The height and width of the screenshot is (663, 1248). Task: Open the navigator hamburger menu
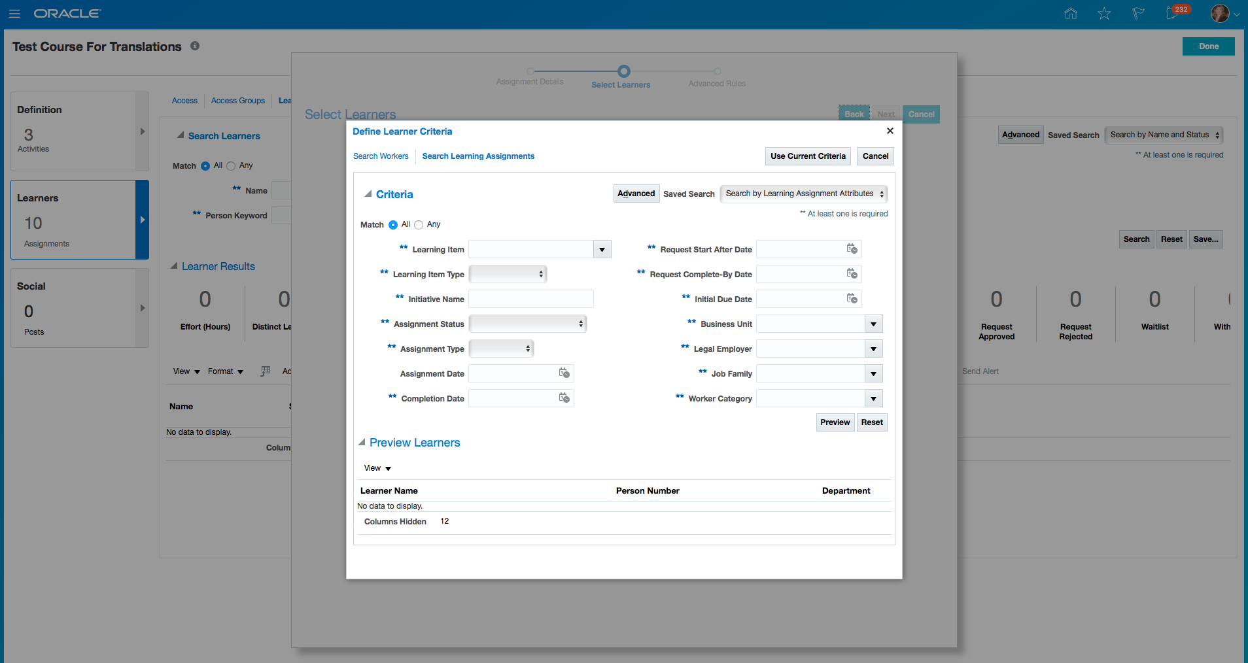[x=14, y=14]
